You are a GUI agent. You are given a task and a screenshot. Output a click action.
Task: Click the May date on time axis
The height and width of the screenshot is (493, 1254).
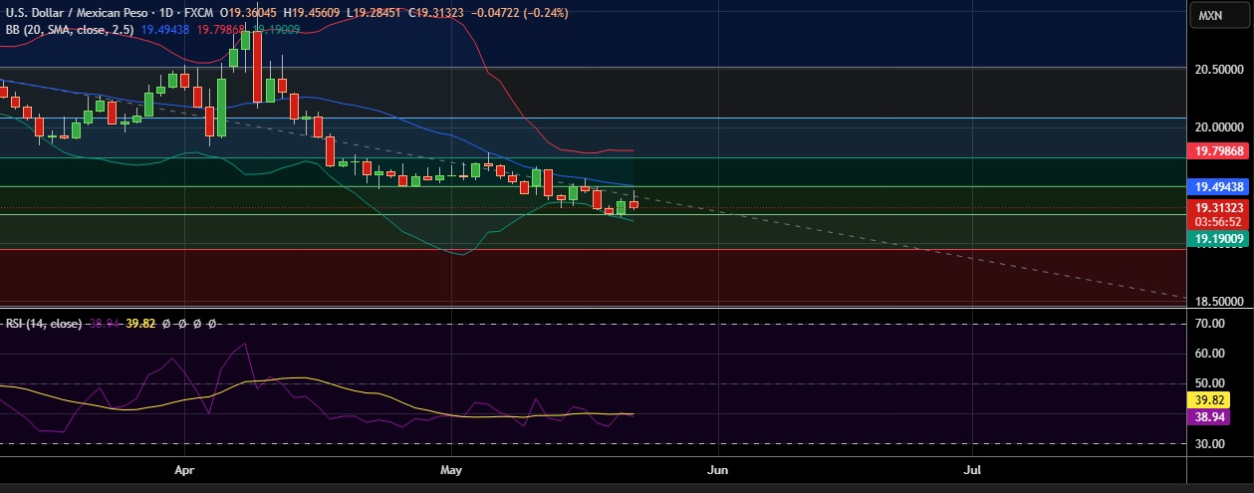(x=451, y=467)
